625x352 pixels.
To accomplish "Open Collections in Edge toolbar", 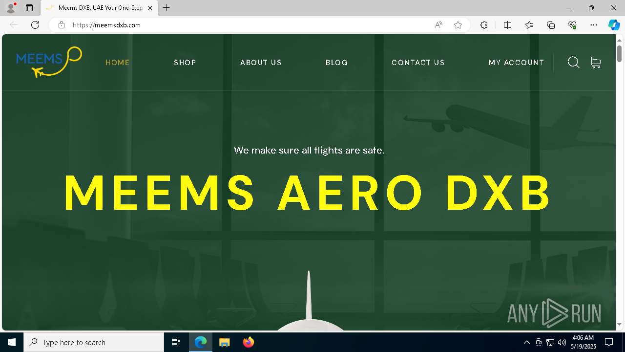I will tap(551, 25).
